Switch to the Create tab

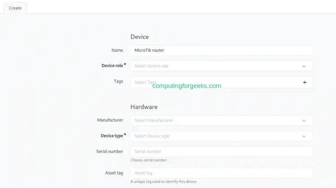tap(15, 8)
